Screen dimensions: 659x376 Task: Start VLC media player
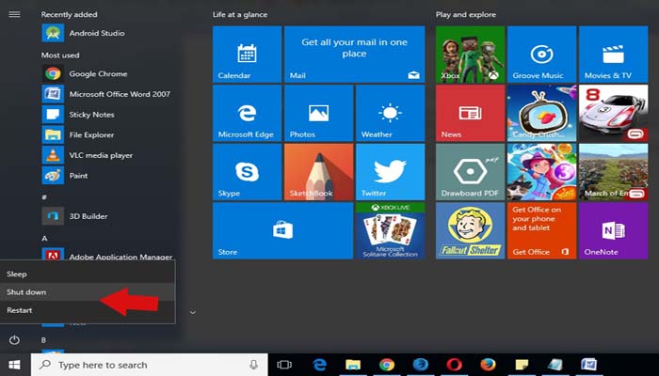pos(107,155)
